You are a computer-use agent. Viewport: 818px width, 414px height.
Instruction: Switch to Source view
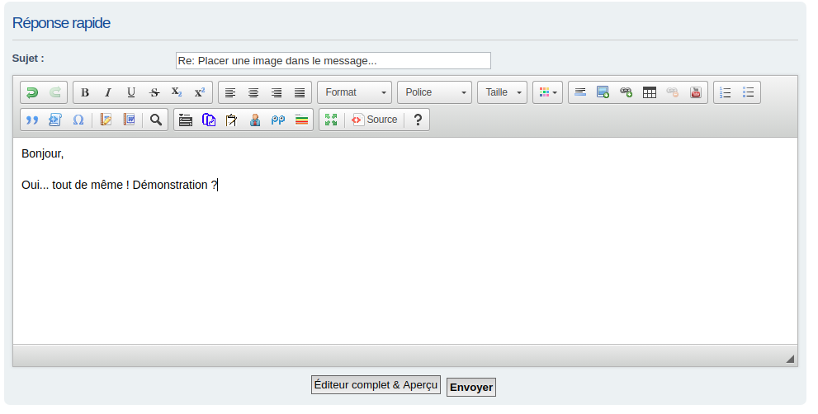375,120
